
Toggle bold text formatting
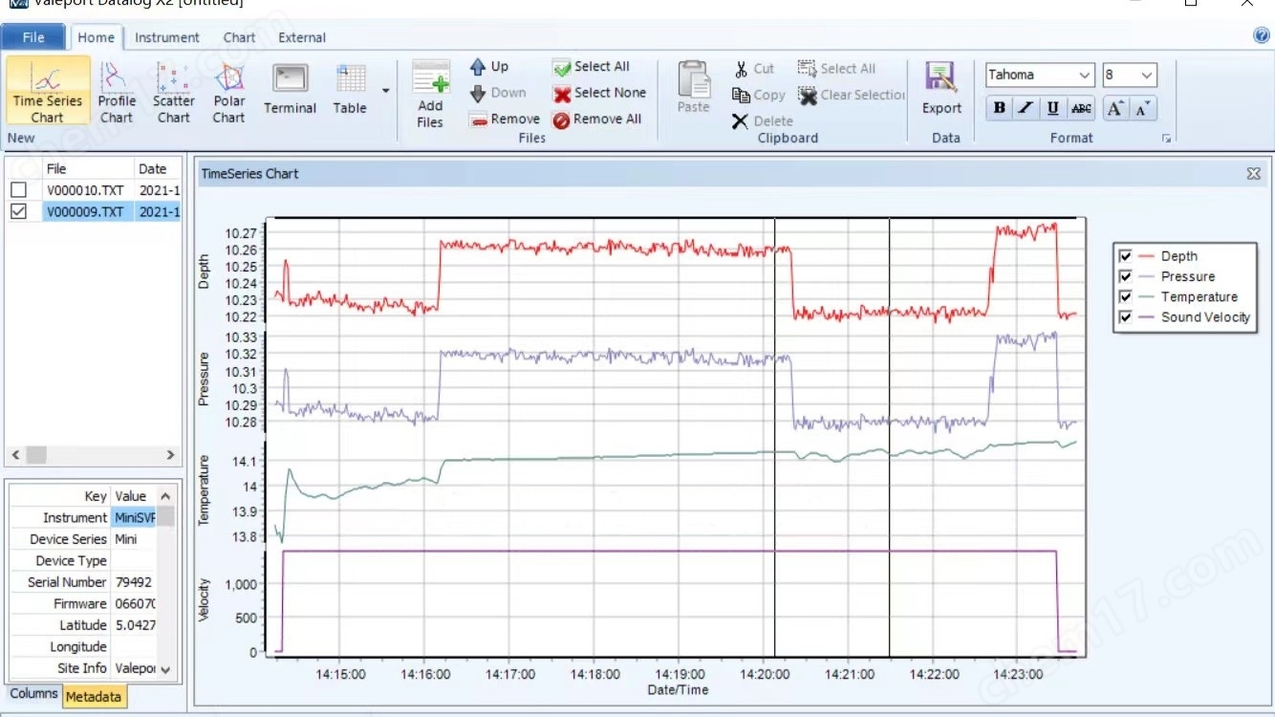pyautogui.click(x=999, y=108)
